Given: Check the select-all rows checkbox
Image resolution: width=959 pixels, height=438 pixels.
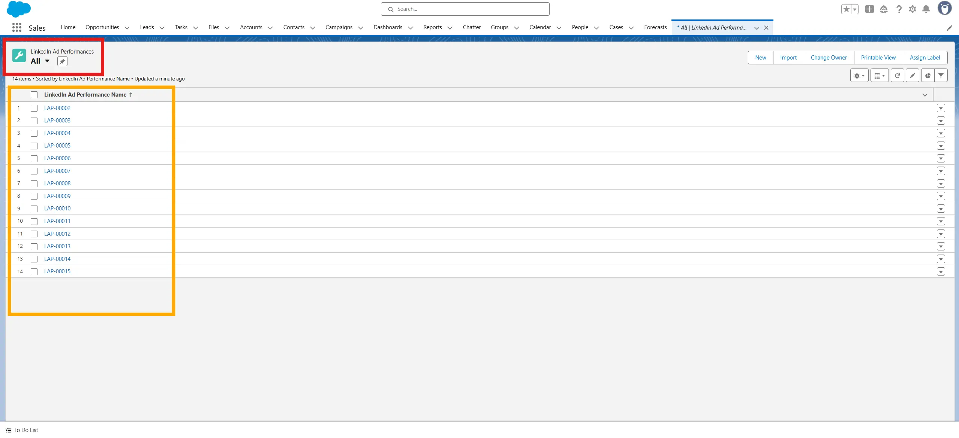Looking at the screenshot, I should (x=34, y=95).
